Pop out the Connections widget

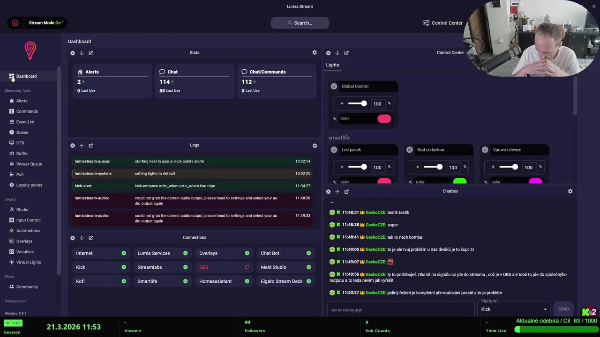(x=91, y=238)
